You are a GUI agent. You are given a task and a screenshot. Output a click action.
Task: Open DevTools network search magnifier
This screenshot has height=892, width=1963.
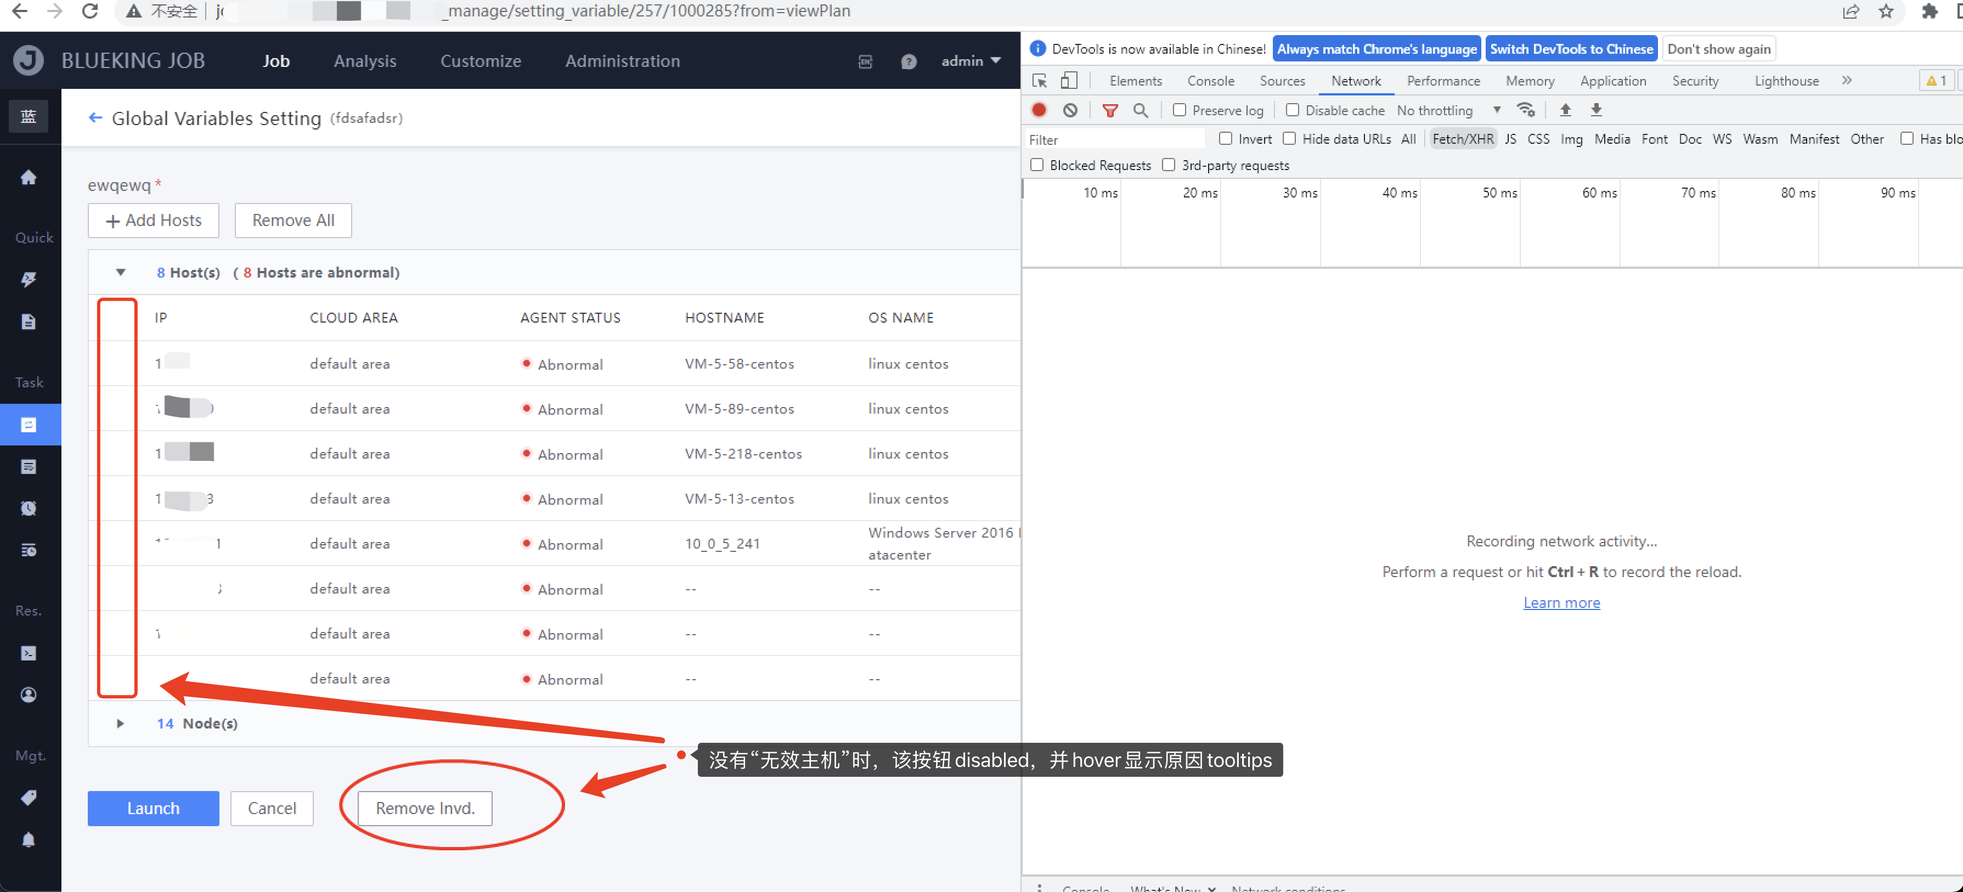coord(1140,110)
